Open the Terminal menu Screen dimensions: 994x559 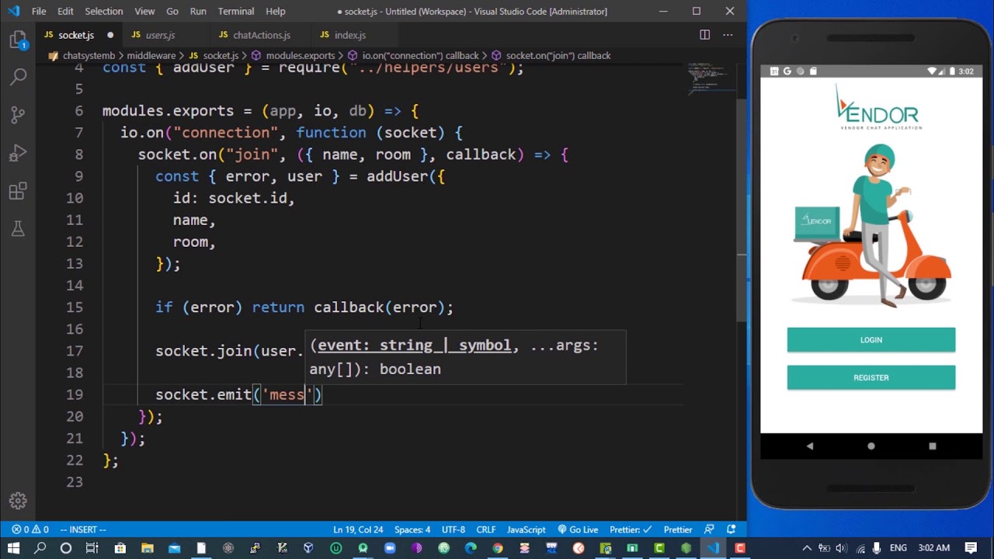(x=236, y=12)
